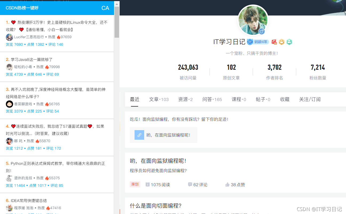Viewport: 346px width, 214px height.
Task: Click author name 退休的龙叔
Action: tap(23, 178)
